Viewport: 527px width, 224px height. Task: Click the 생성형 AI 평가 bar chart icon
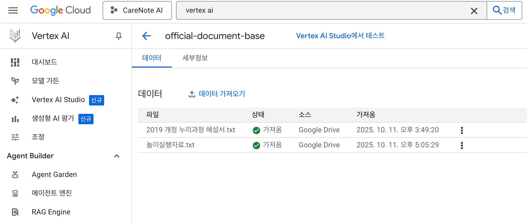(x=15, y=119)
